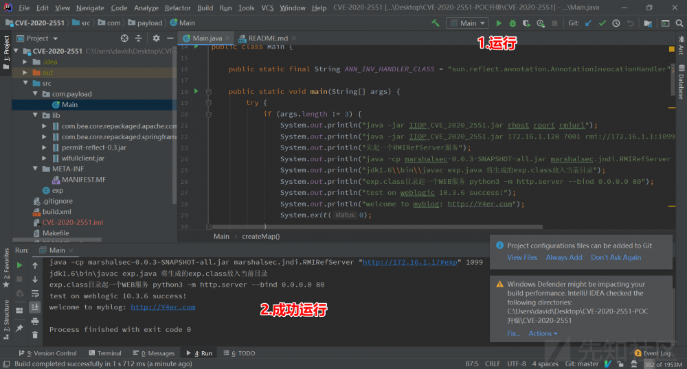Open the Run configuration Main dropdown
The width and height of the screenshot is (687, 369).
click(x=467, y=23)
